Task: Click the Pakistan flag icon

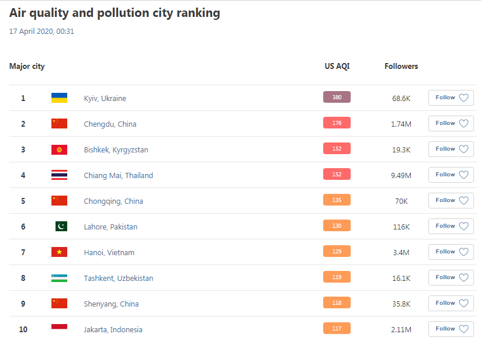Action: point(61,227)
